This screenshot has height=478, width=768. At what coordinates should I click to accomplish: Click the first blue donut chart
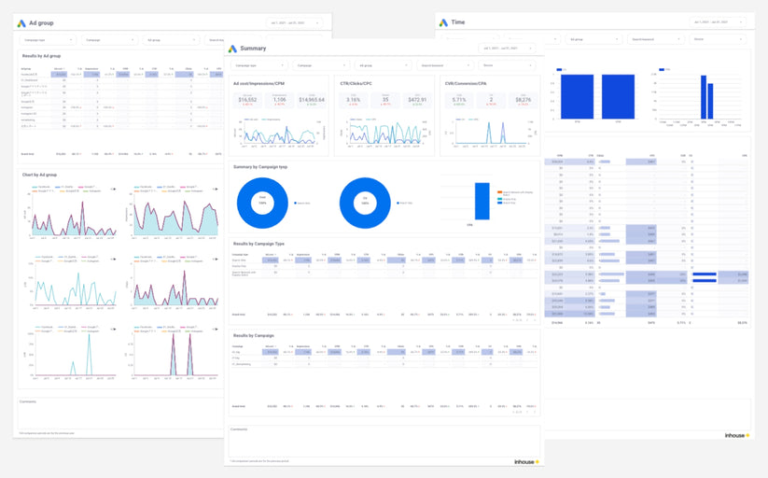(262, 203)
